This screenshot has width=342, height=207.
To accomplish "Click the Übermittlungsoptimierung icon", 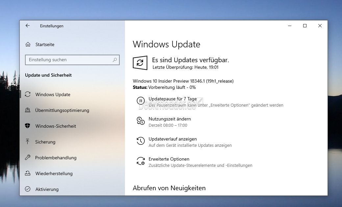I will point(28,110).
